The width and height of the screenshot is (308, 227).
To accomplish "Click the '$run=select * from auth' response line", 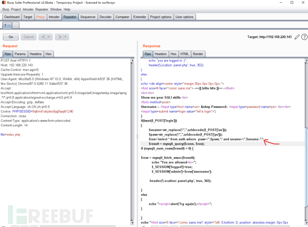I will 206,139.
